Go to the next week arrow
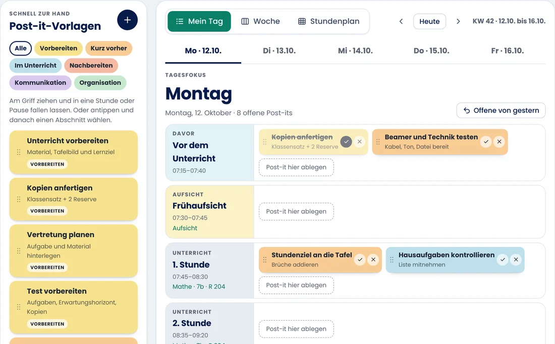Viewport: 555px width, 344px height. click(458, 21)
